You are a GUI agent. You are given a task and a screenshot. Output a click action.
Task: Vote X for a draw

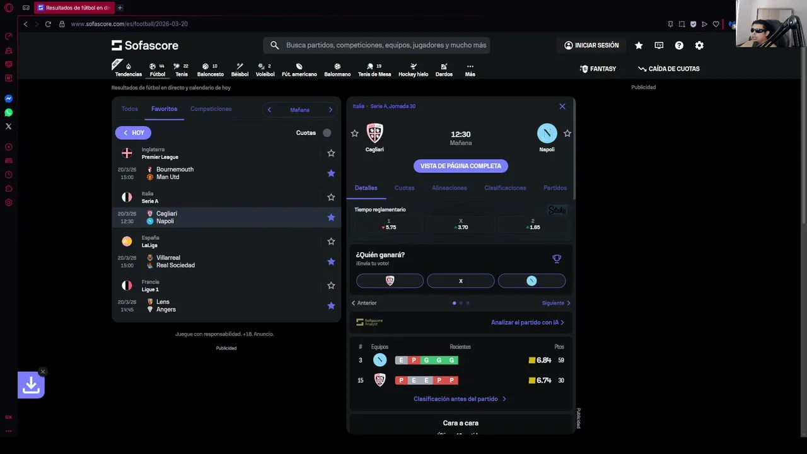461,281
